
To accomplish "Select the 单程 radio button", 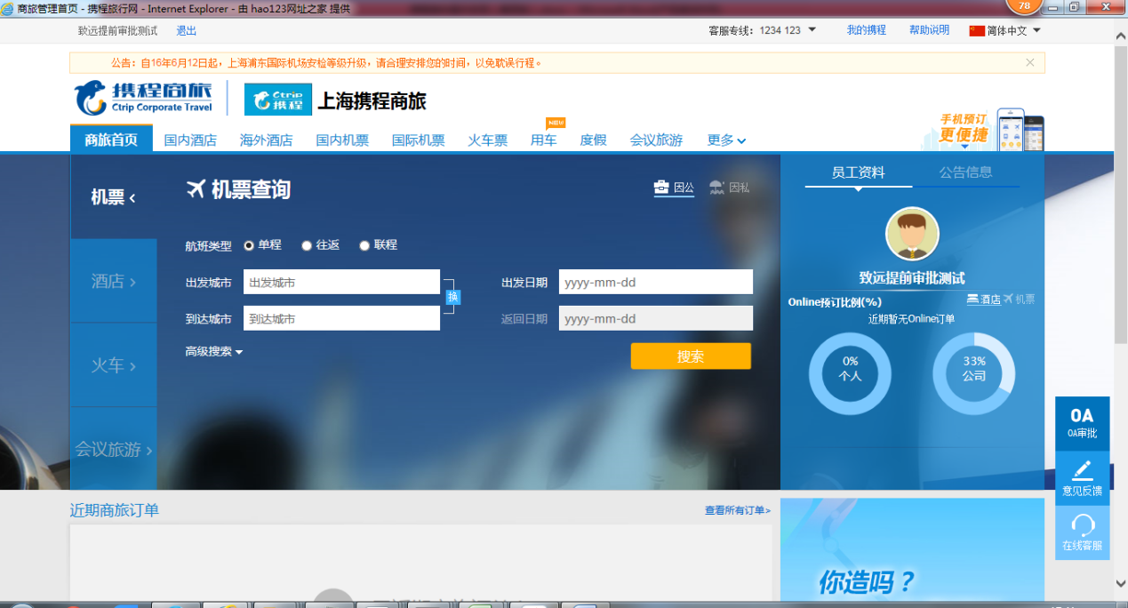I will [x=250, y=245].
